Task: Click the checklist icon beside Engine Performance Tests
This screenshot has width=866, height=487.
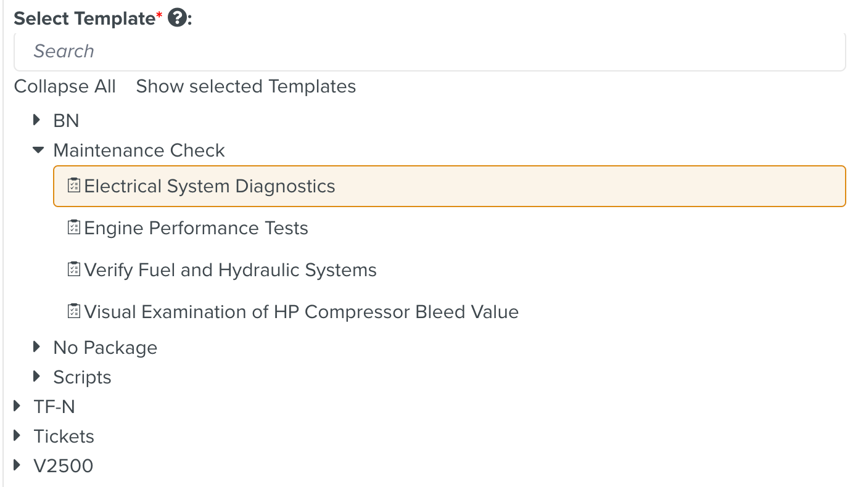Action: [x=73, y=227]
